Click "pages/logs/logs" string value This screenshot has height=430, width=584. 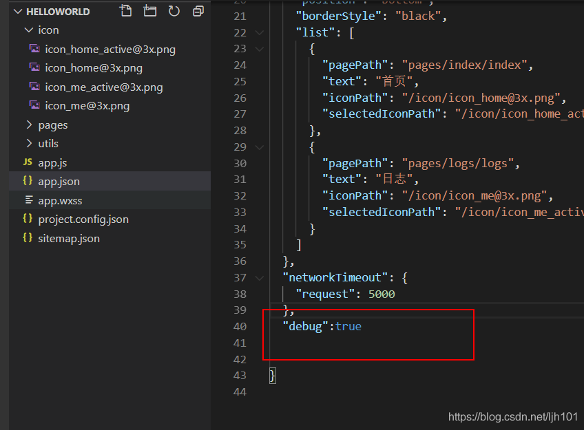click(458, 163)
